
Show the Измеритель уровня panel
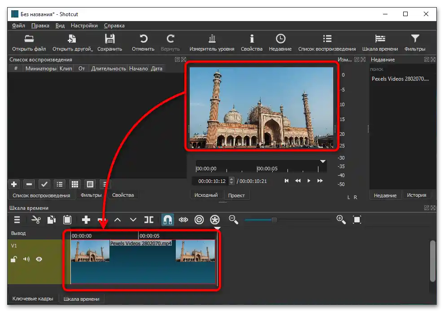tap(212, 43)
